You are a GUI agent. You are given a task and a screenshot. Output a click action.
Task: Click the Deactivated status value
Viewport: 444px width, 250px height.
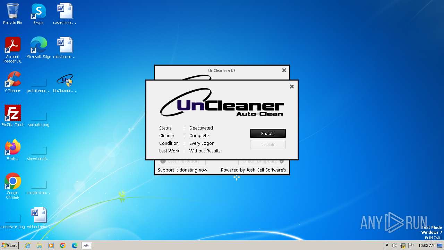201,128
